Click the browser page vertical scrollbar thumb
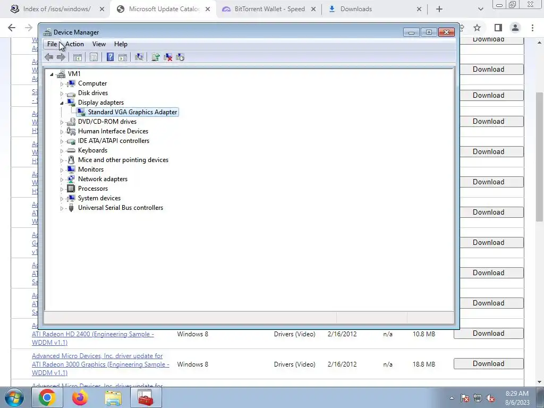The image size is (544, 408). (x=539, y=157)
